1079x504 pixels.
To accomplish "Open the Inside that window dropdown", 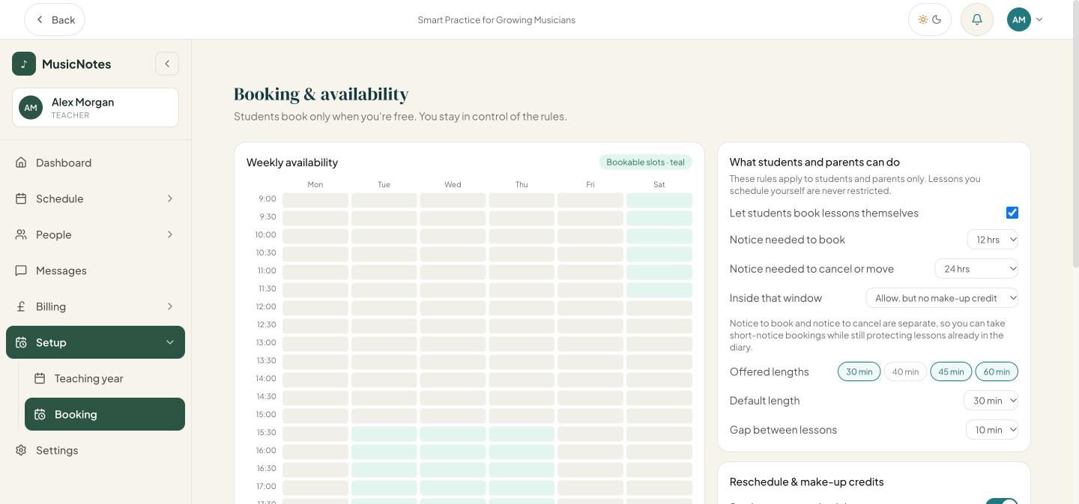I will tap(942, 298).
